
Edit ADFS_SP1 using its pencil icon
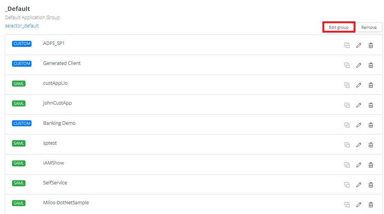358,45
